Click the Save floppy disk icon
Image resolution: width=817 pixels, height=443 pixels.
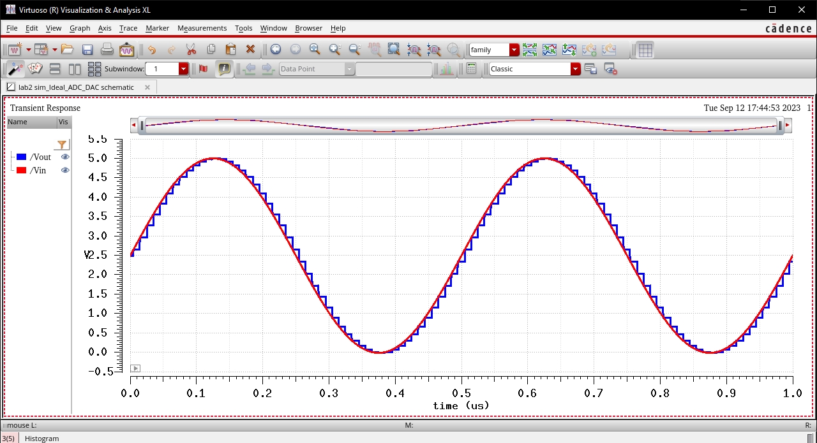coord(87,50)
